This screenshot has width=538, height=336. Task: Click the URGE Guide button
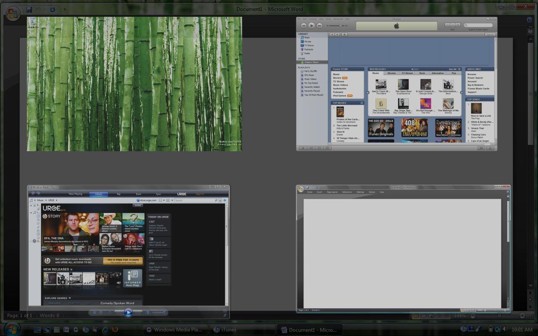(137, 205)
